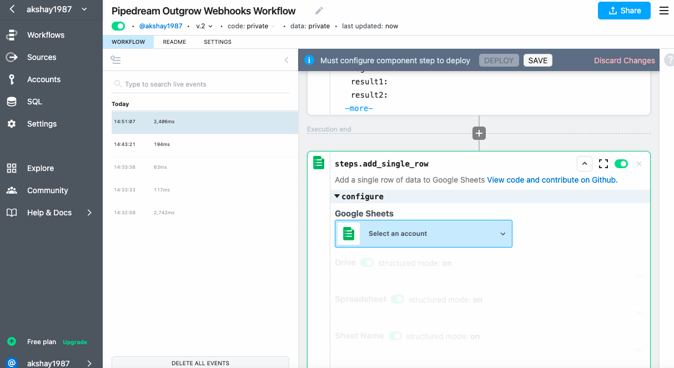Open the hamburger menu icon
The height and width of the screenshot is (368, 674).
664,11
